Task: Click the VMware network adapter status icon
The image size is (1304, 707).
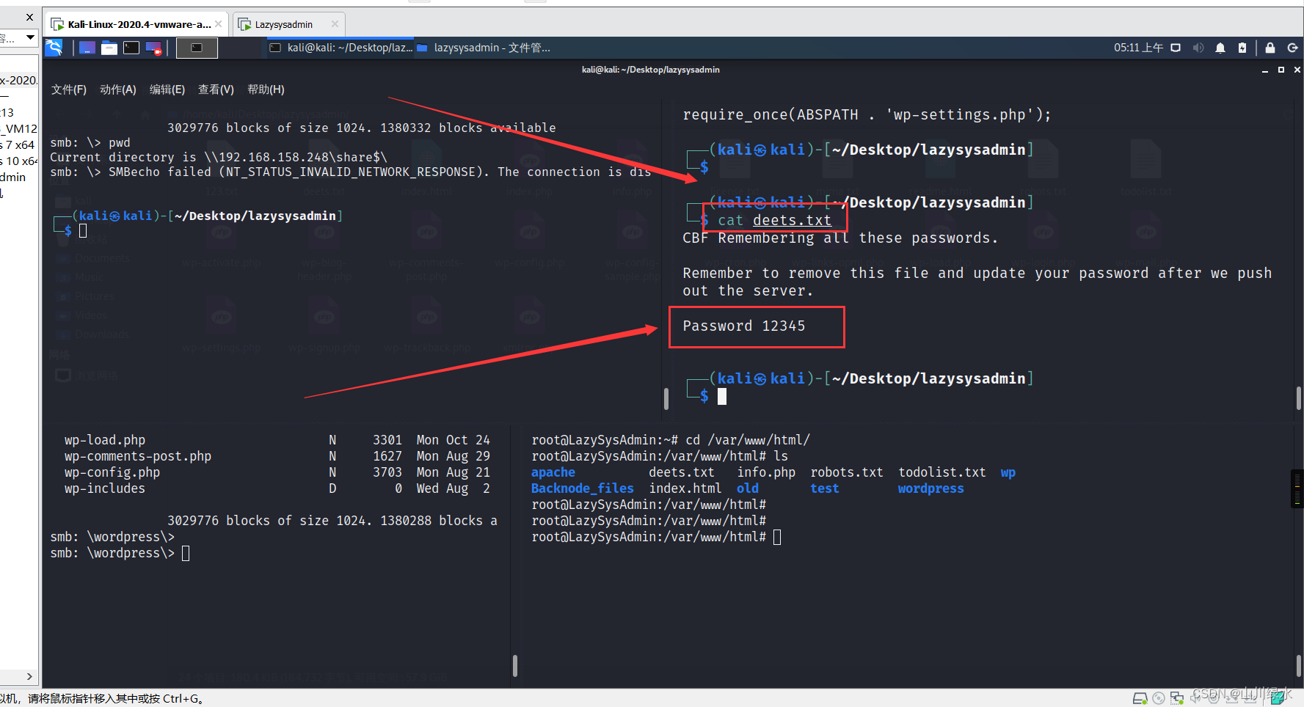Action: coord(1176,698)
